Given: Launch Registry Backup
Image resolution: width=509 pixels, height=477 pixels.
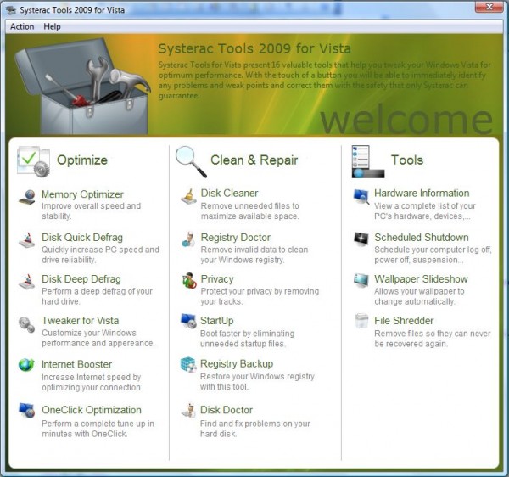Looking at the screenshot, I should [237, 363].
